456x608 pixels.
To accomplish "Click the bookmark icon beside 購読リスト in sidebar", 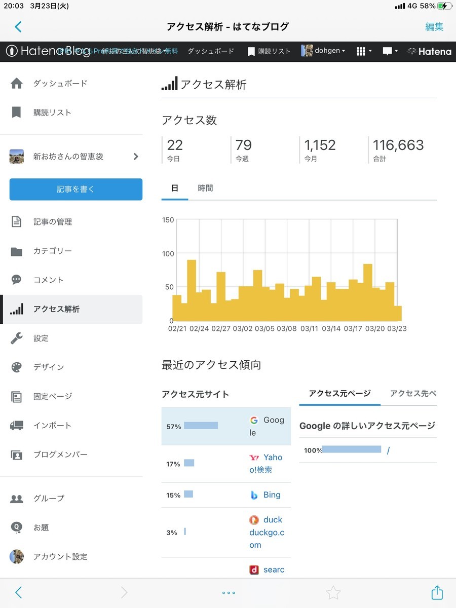I will click(x=17, y=112).
